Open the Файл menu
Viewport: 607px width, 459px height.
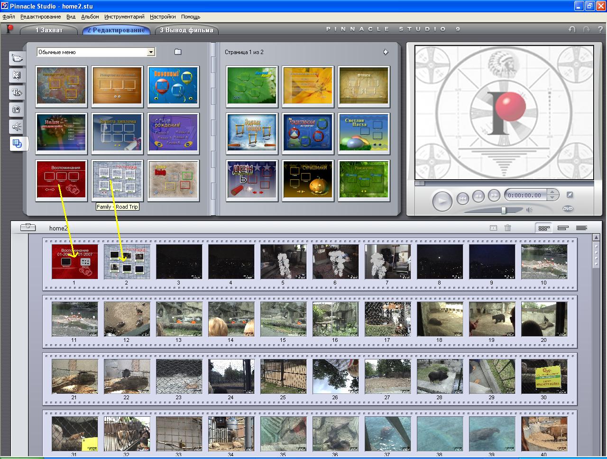point(9,17)
